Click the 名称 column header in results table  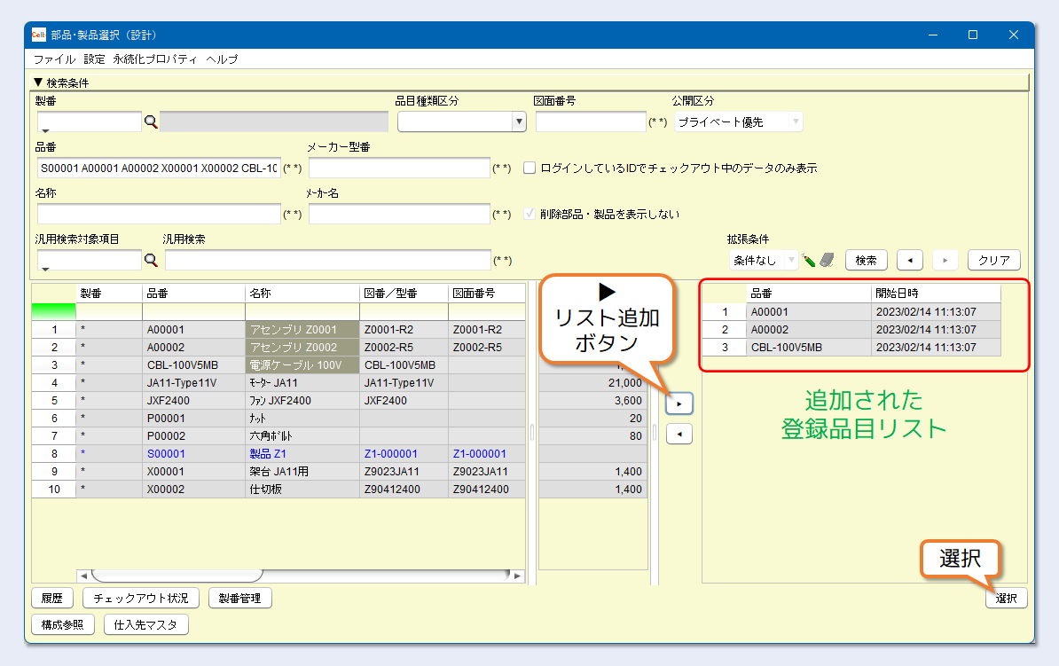[302, 294]
